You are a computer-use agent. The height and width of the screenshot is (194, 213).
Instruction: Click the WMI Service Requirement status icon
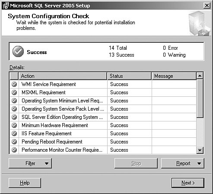coord(14,84)
